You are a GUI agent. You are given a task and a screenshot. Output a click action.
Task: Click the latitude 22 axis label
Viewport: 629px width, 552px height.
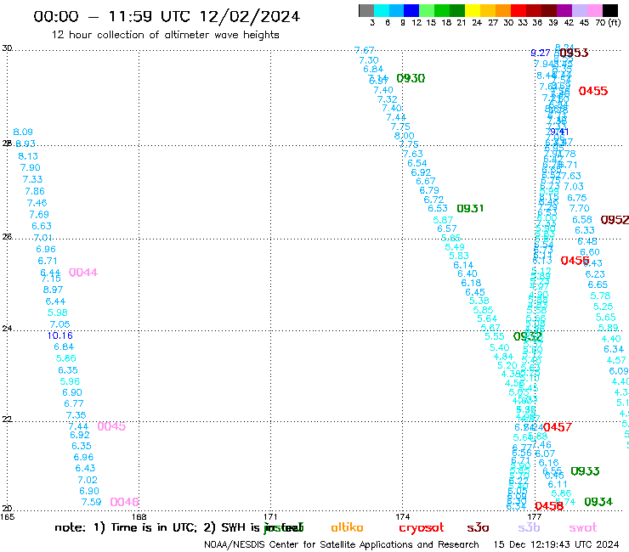tap(7, 420)
